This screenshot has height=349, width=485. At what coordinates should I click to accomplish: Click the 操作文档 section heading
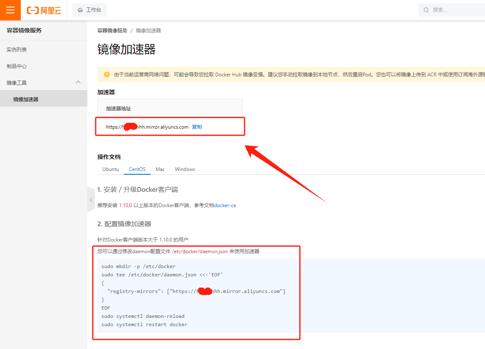tap(109, 157)
